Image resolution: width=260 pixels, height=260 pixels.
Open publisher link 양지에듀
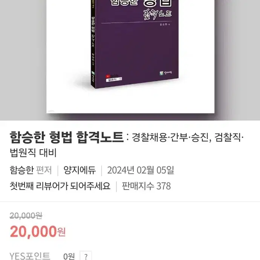pos(80,170)
